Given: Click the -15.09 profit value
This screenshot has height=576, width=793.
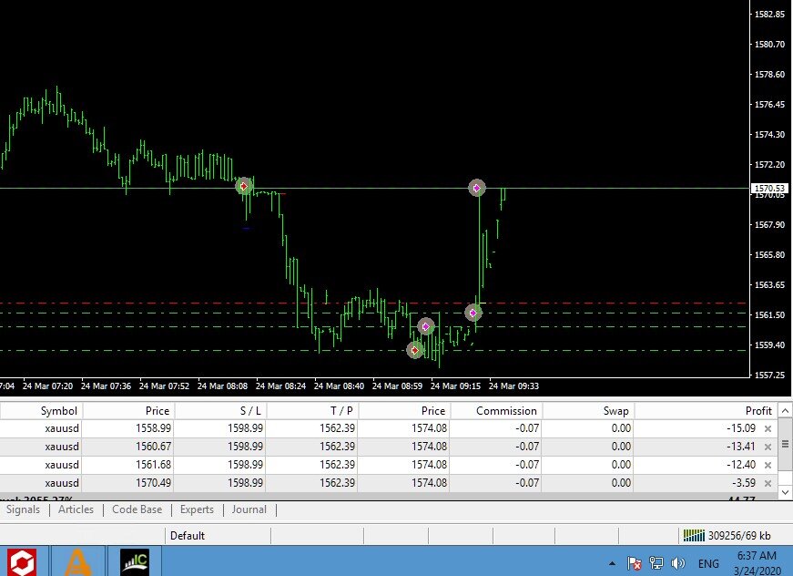Looking at the screenshot, I should coord(741,428).
